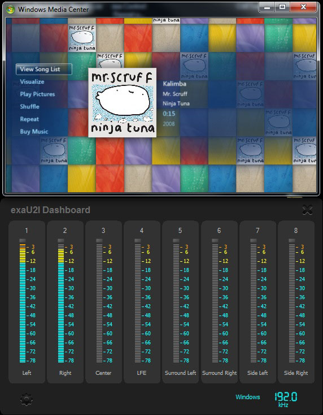Close the Windows Media Center window
The height and width of the screenshot is (415, 323).
tap(303, 7)
